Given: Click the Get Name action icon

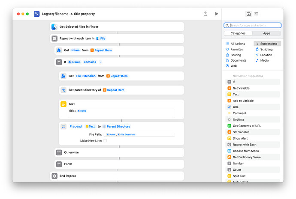Looking at the screenshot, I should coord(59,50).
